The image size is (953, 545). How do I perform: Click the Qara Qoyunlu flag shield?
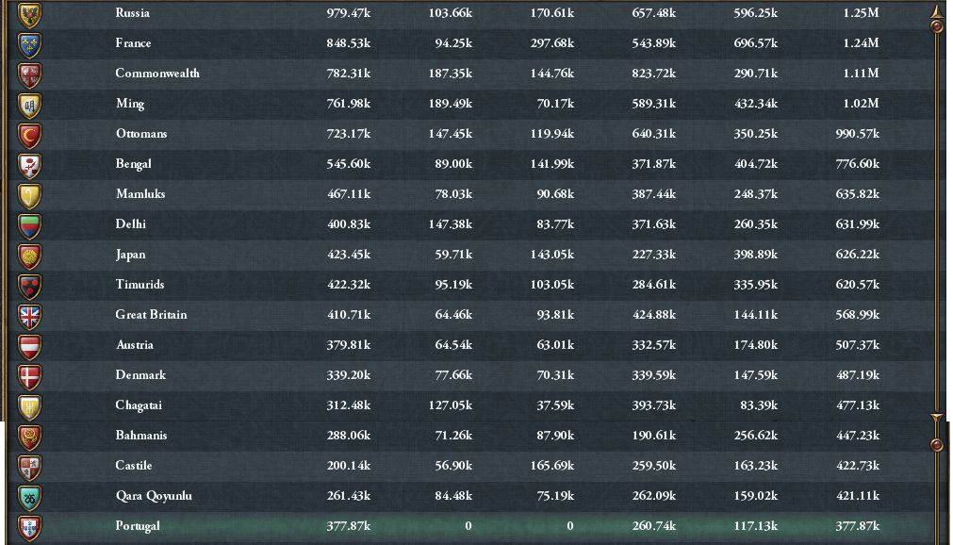tap(30, 497)
